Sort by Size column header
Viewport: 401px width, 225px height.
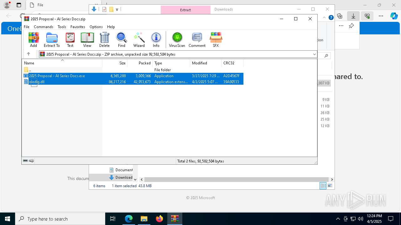click(x=115, y=63)
